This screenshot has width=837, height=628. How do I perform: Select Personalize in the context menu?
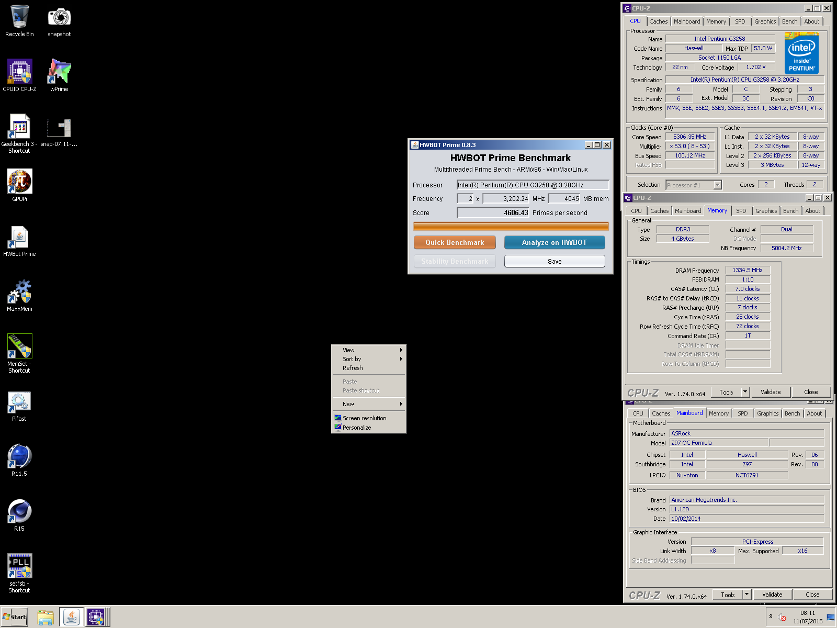369,428
